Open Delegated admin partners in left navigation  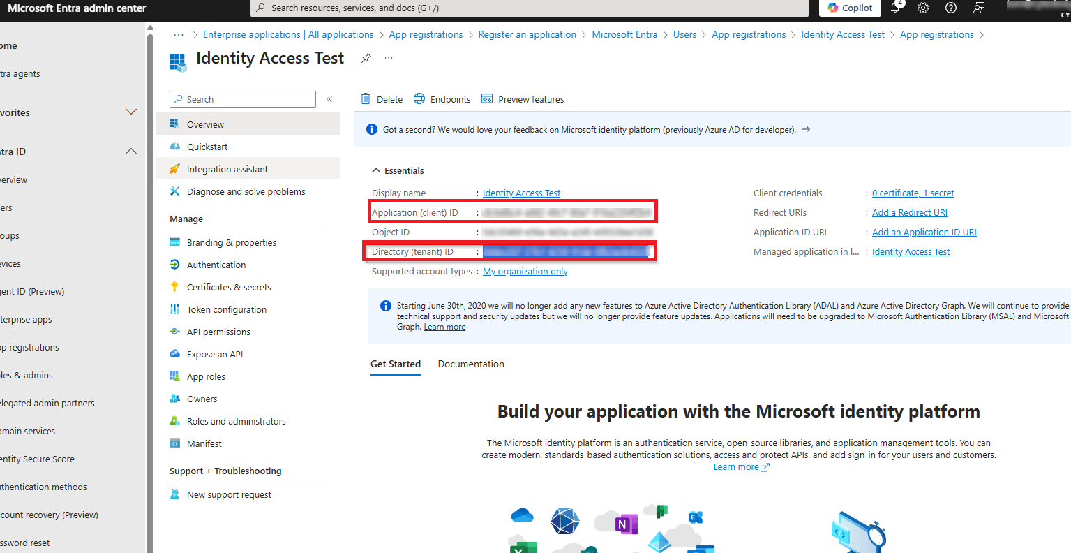click(47, 403)
